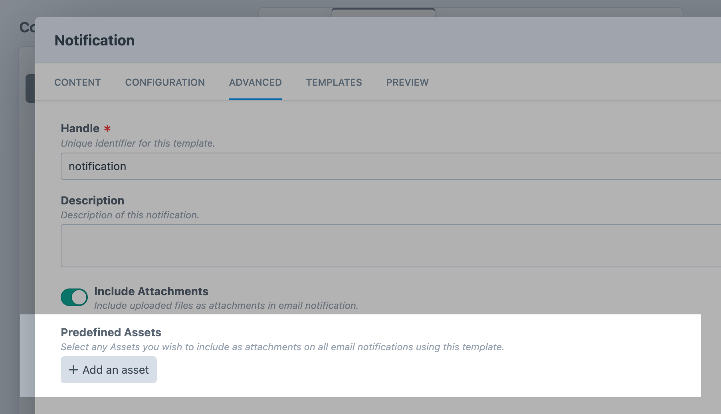Click the Predefined Assets helper text
The width and height of the screenshot is (721, 414).
(282, 347)
